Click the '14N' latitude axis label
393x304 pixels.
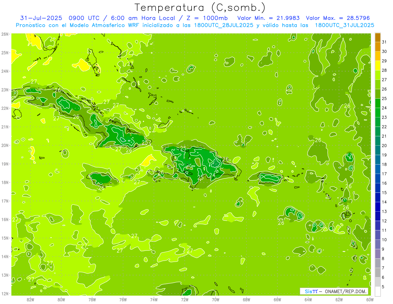[5, 256]
